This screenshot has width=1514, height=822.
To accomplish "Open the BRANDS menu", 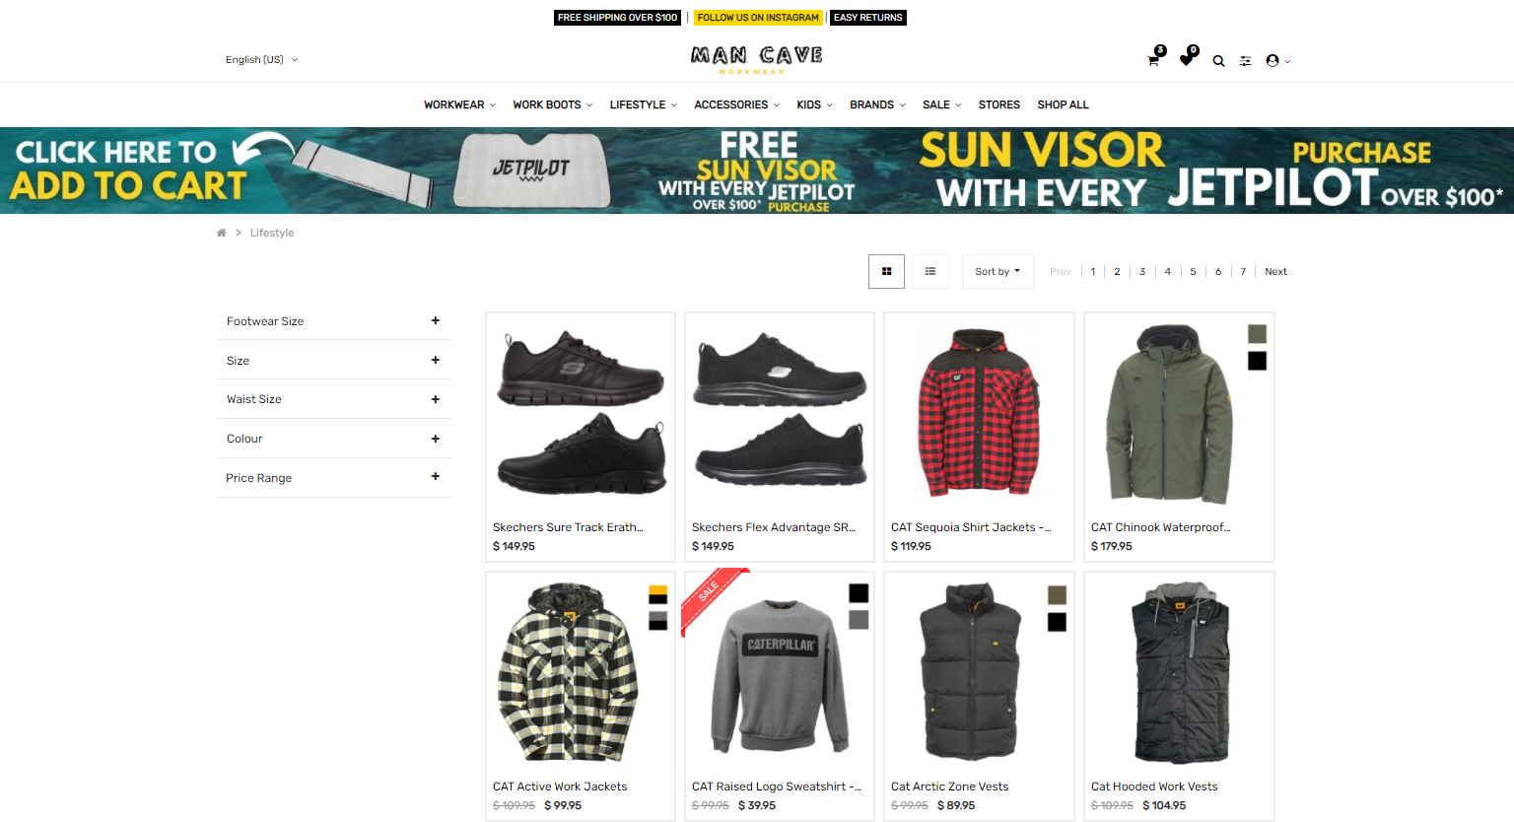I will click(877, 104).
